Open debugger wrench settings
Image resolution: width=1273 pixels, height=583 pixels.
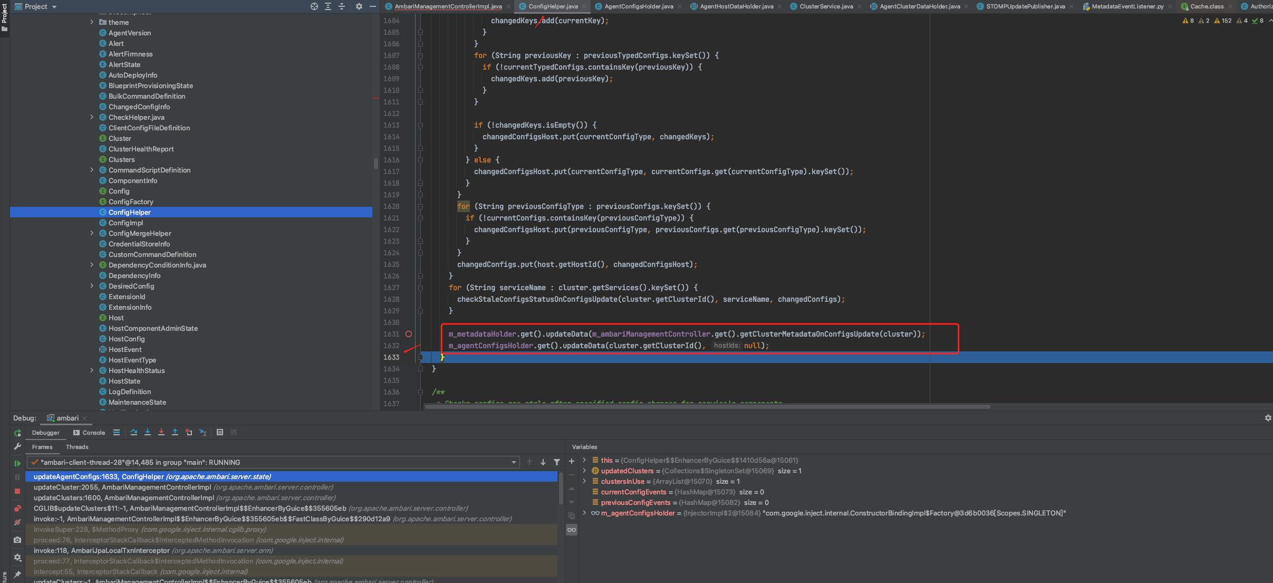(17, 446)
